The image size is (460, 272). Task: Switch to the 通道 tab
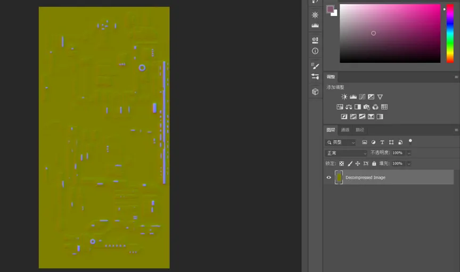345,130
